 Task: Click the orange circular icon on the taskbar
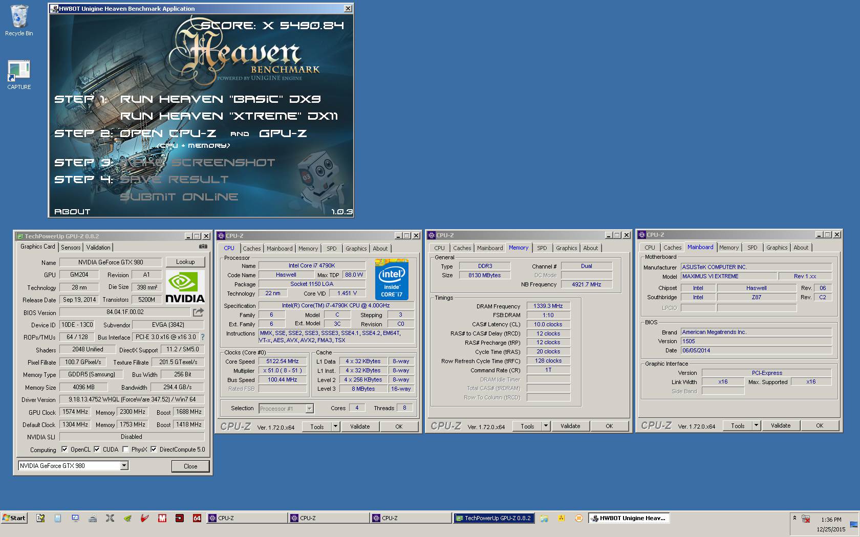pos(579,518)
